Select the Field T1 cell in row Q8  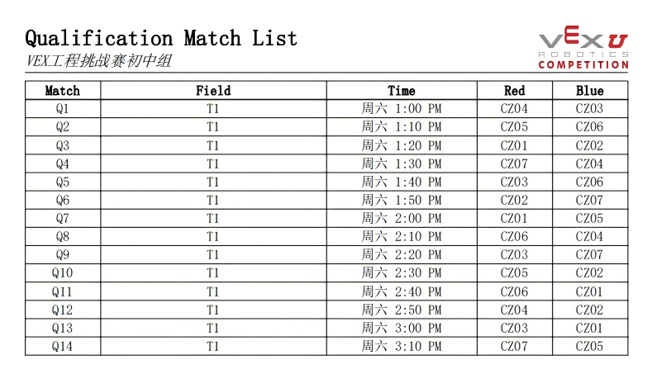click(212, 237)
